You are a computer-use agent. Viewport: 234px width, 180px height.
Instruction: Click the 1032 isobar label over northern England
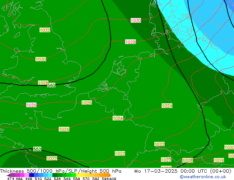[45, 30]
